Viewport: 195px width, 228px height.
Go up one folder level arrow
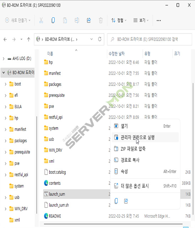[x=29, y=40]
